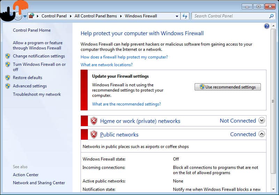
Task: Click vertical scrollbar thumb
Action: tap(273, 101)
